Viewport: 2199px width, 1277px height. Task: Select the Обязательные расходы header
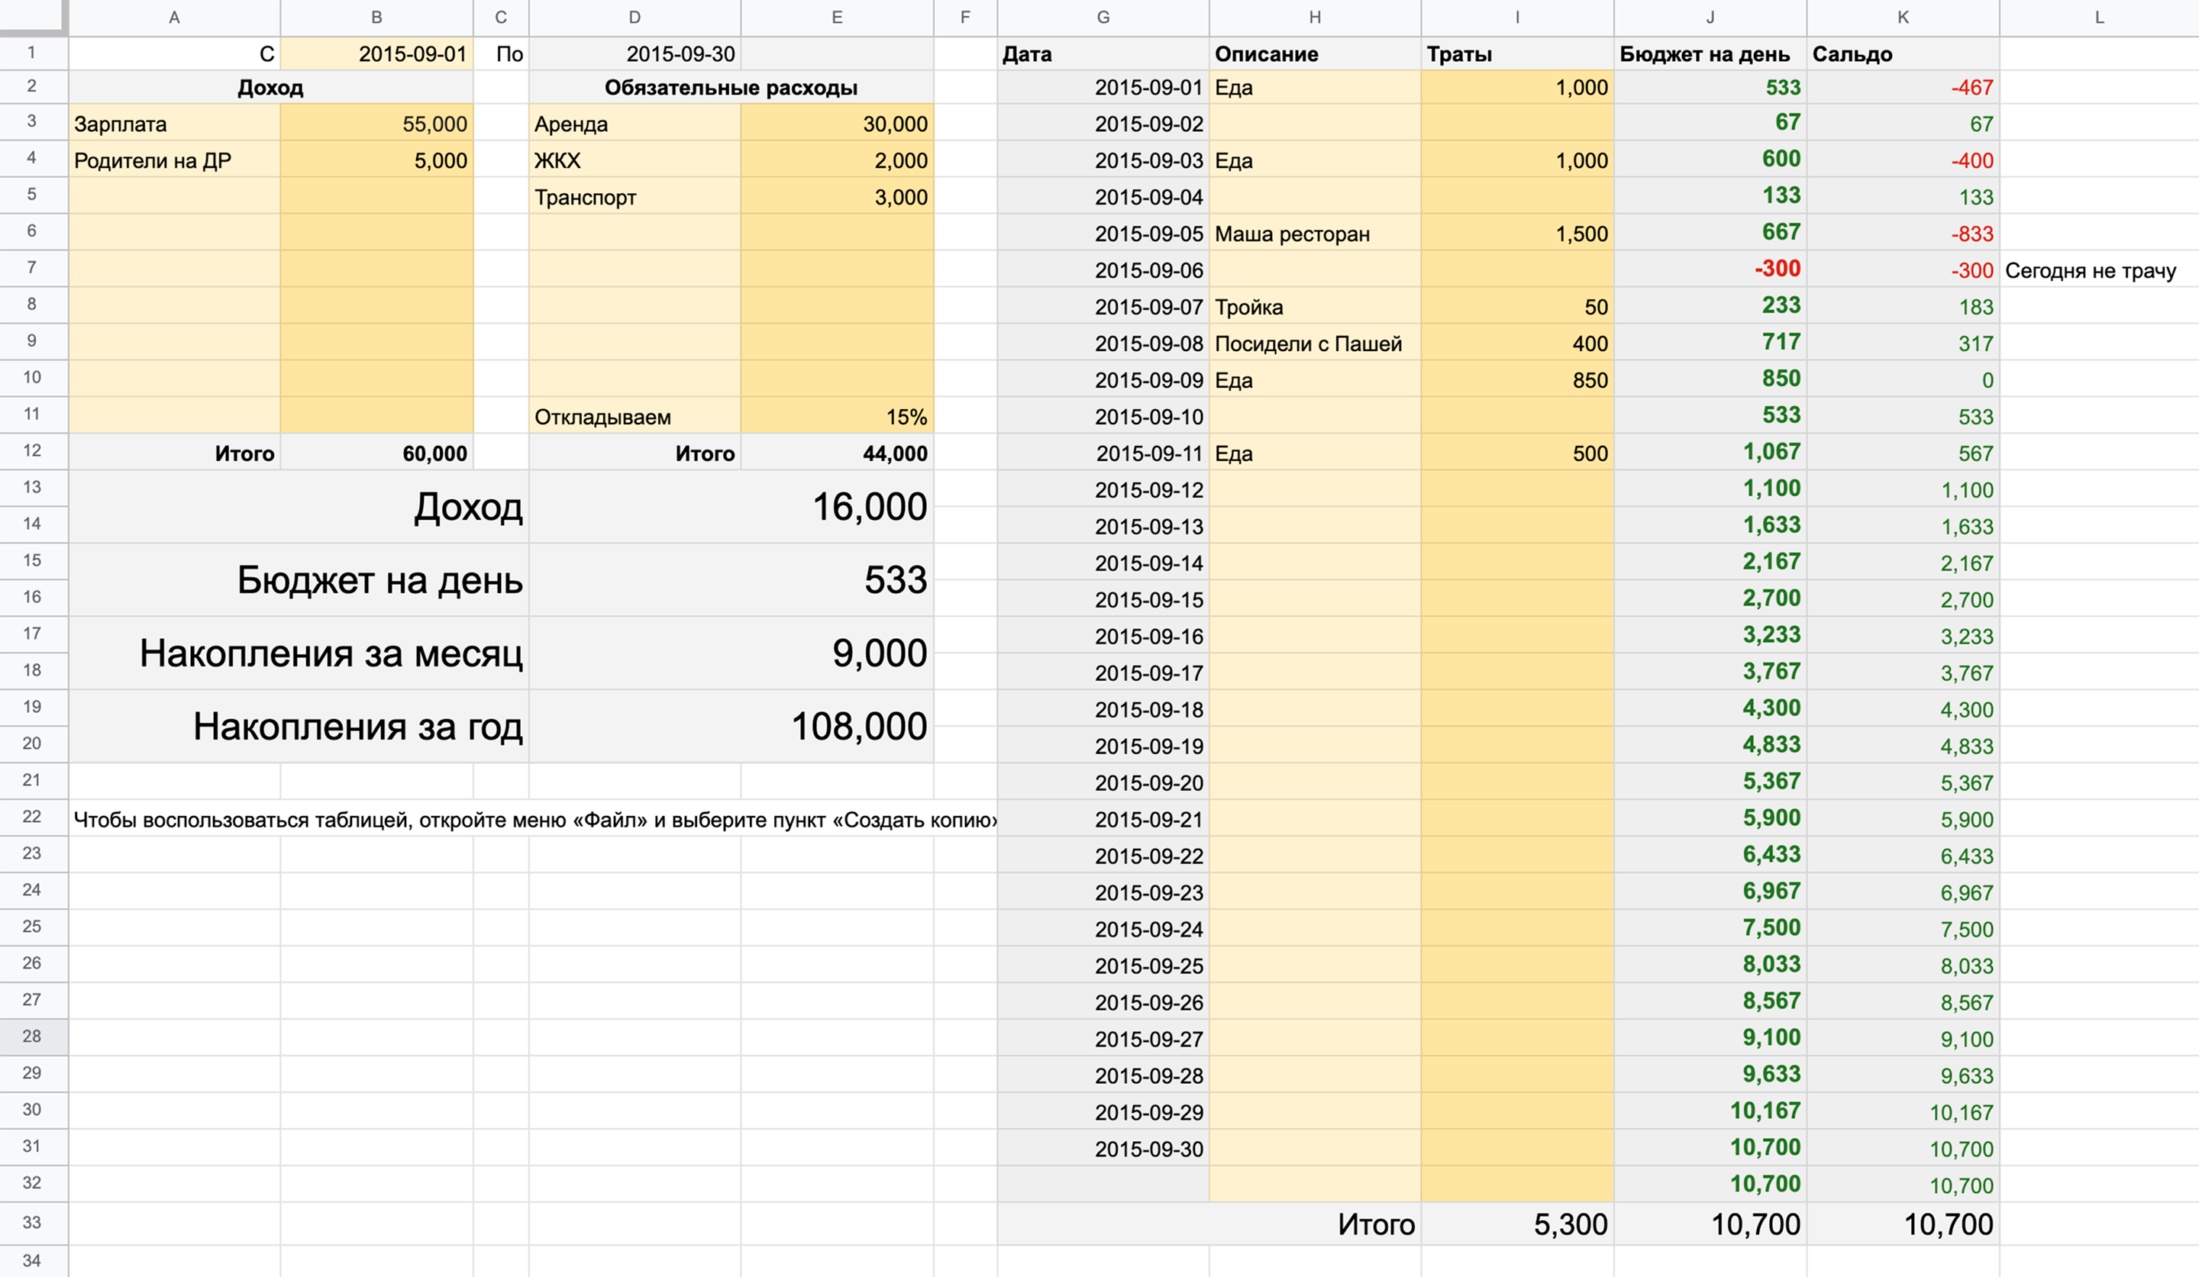click(731, 87)
